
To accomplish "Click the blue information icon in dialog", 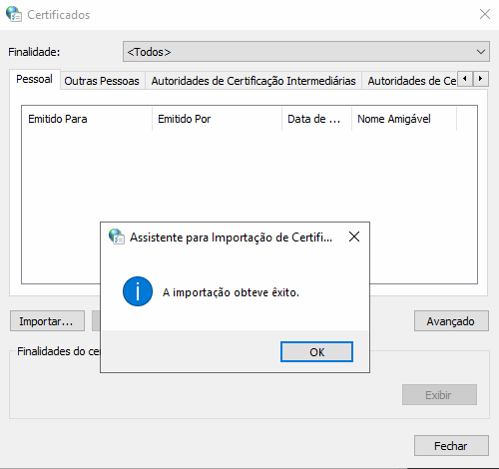I will tap(138, 291).
